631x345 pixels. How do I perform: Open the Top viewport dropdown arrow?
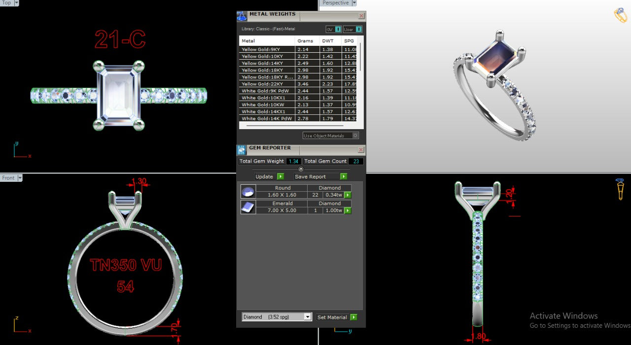[x=17, y=2]
